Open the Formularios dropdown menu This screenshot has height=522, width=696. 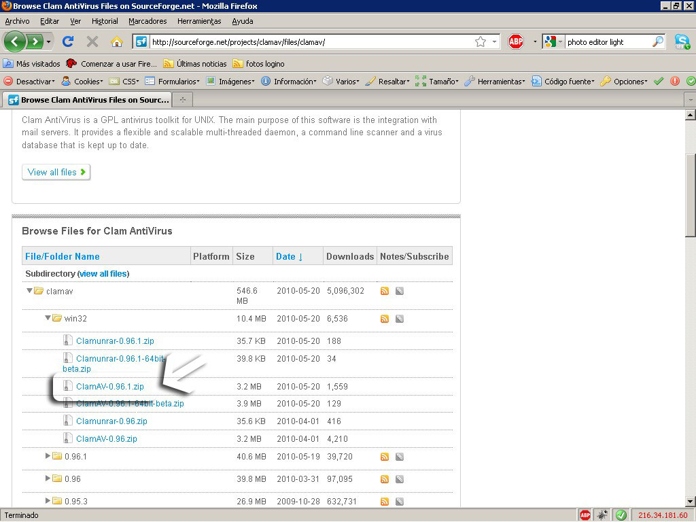[172, 82]
